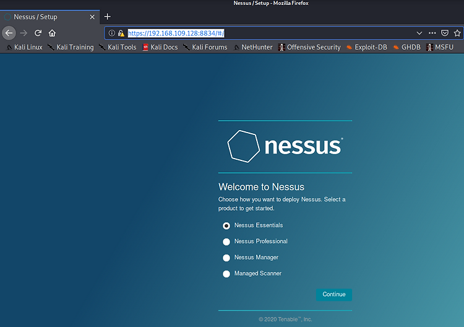Show address bar history dropdown arrow
This screenshot has height=327, width=464.
(x=419, y=33)
